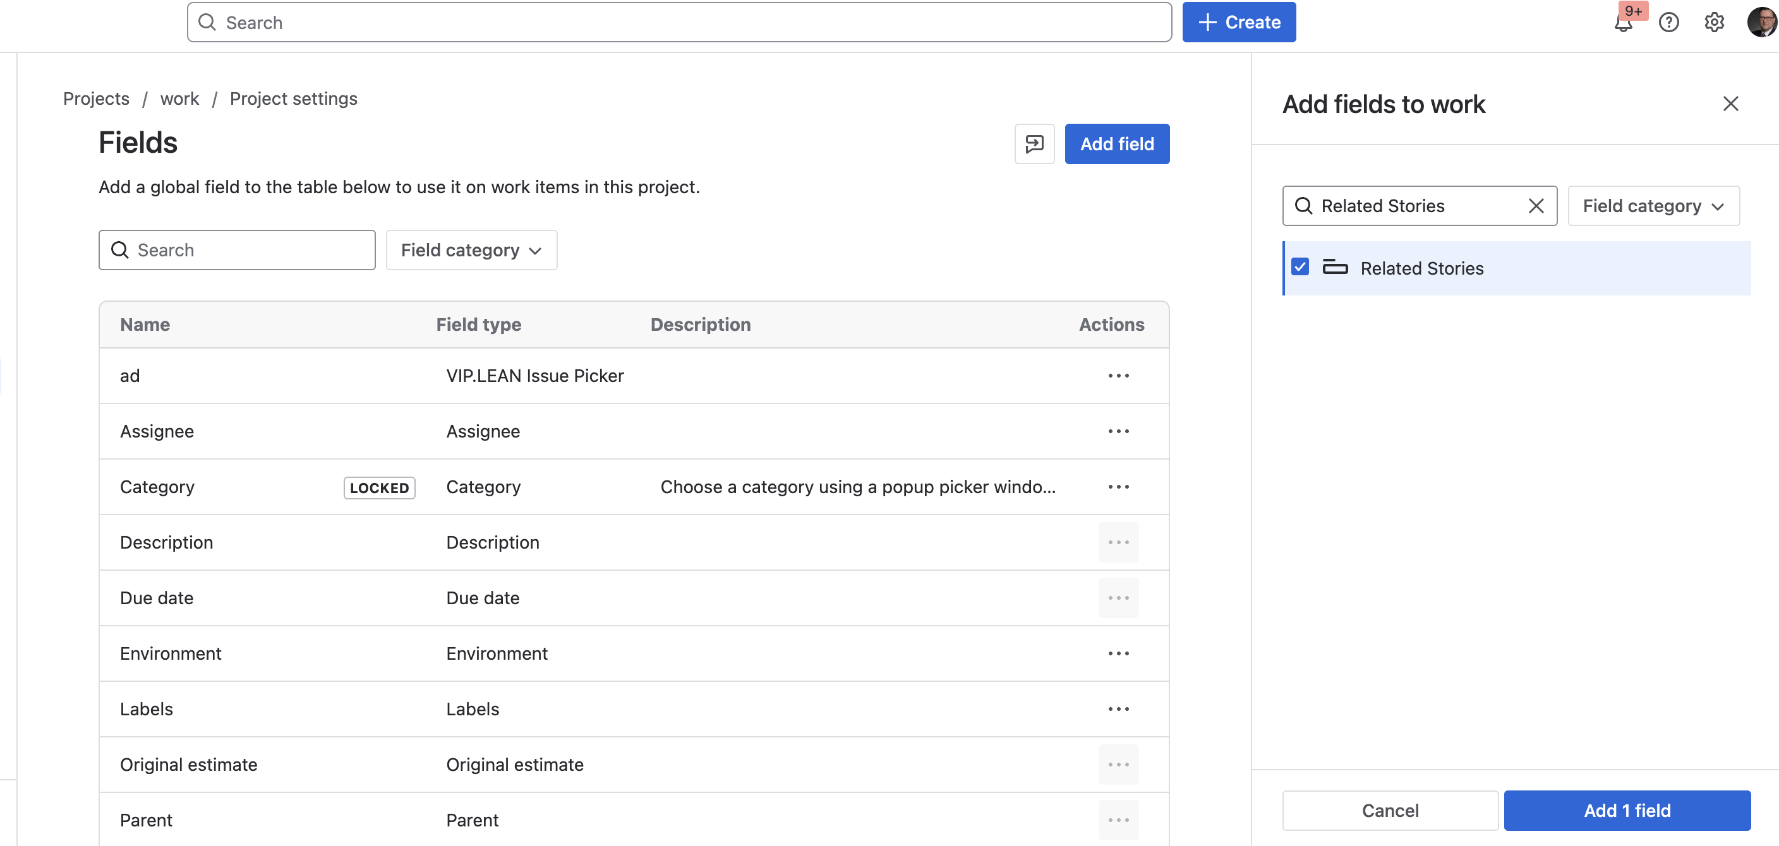The width and height of the screenshot is (1779, 846).
Task: Expand Field category filter above fields table
Action: (471, 250)
